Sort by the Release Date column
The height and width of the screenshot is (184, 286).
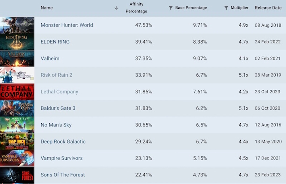coord(268,8)
